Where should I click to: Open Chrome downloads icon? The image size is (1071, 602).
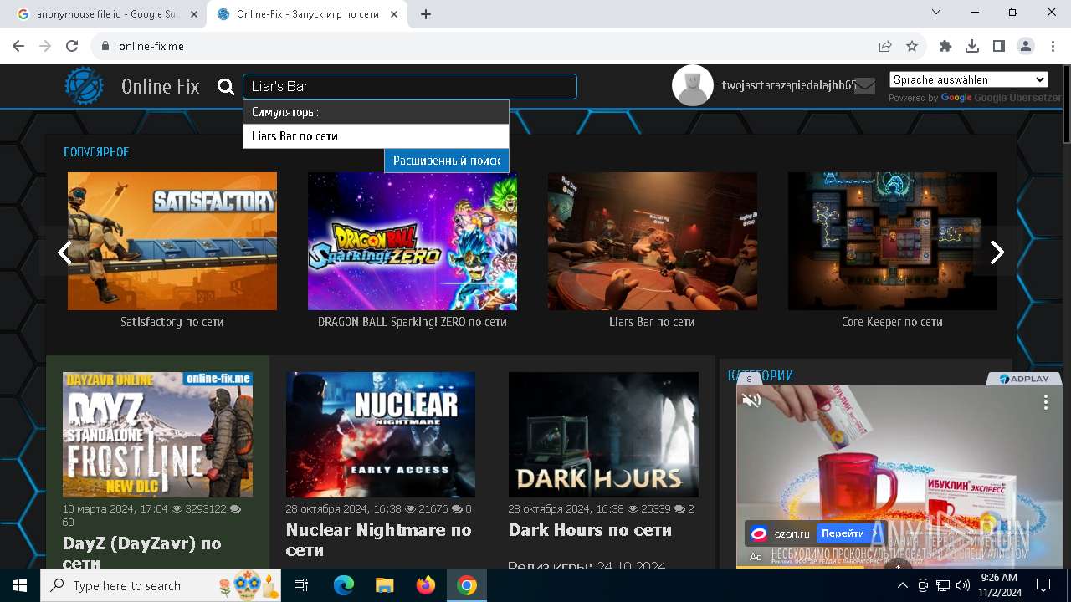click(x=972, y=47)
